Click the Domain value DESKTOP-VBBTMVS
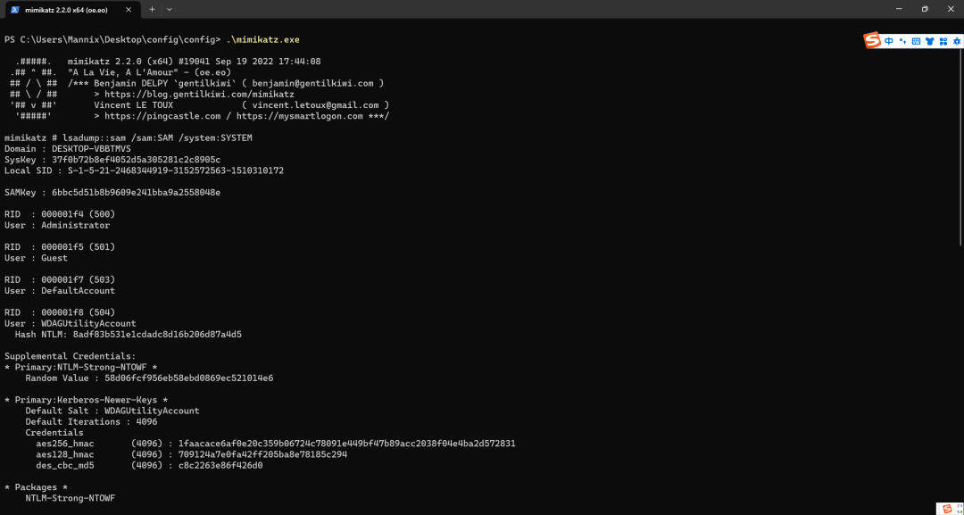 tap(91, 149)
